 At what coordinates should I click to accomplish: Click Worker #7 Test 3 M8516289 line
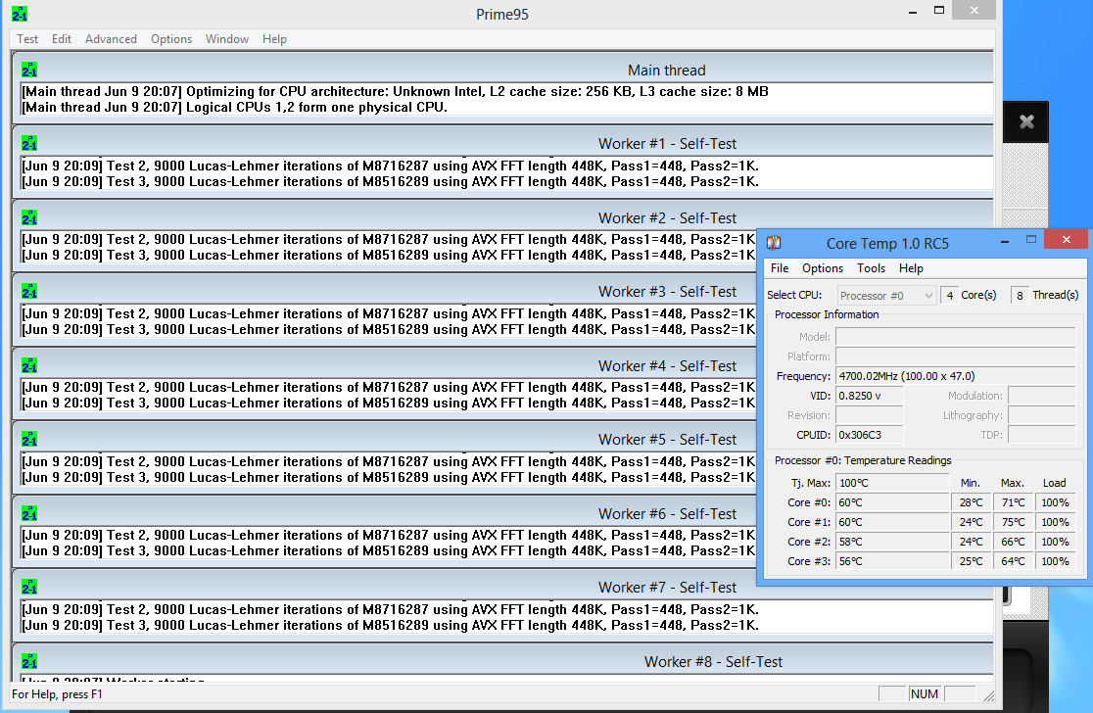coord(391,625)
